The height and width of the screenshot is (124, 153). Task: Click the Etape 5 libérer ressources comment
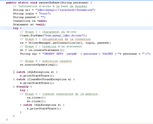click(59, 94)
